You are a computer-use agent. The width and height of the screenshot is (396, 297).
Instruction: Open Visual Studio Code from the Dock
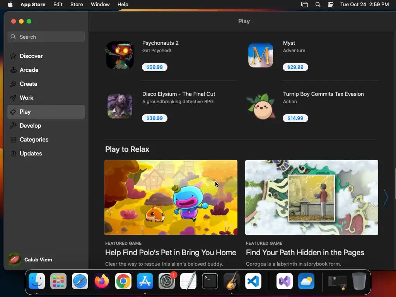coord(253,281)
